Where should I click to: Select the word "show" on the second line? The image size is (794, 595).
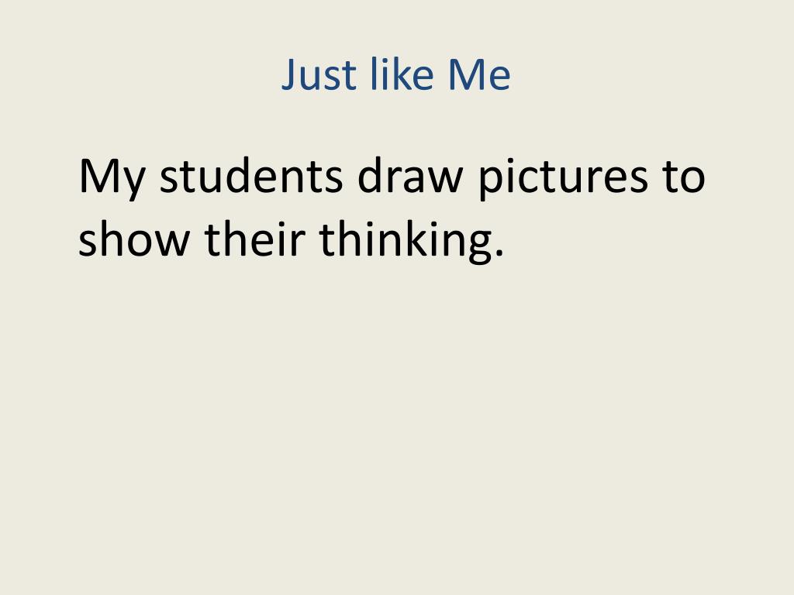click(134, 238)
